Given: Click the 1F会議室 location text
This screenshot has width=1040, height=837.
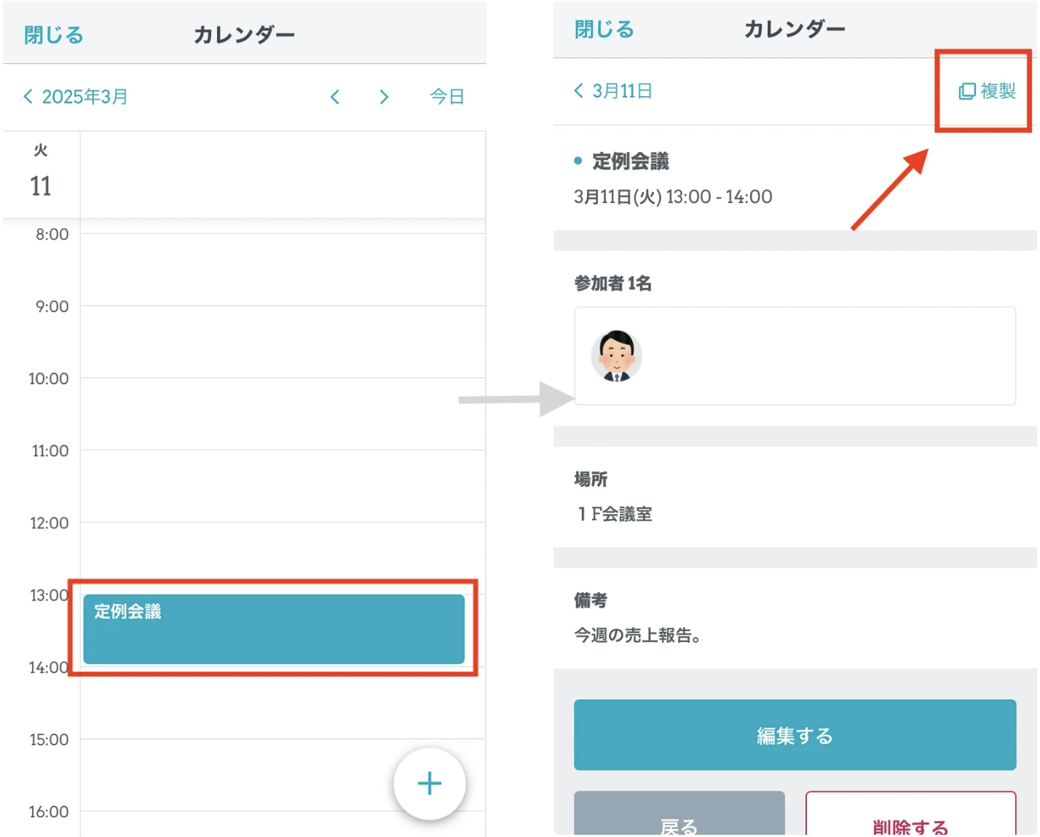Looking at the screenshot, I should pyautogui.click(x=615, y=514).
